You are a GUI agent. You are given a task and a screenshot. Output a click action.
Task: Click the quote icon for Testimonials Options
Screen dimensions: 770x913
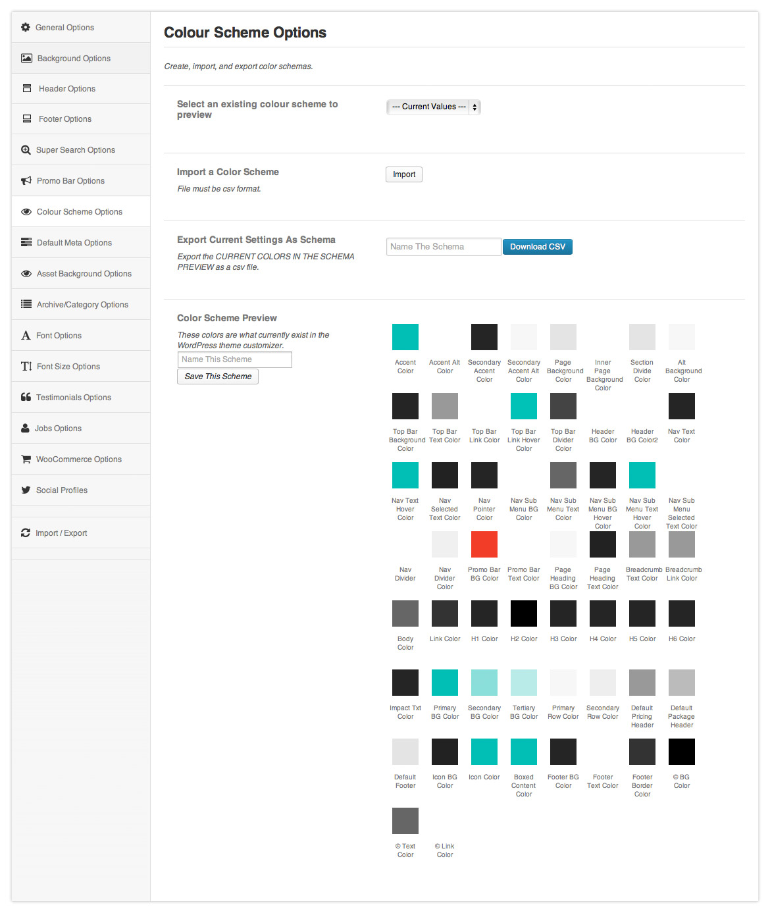(x=26, y=398)
